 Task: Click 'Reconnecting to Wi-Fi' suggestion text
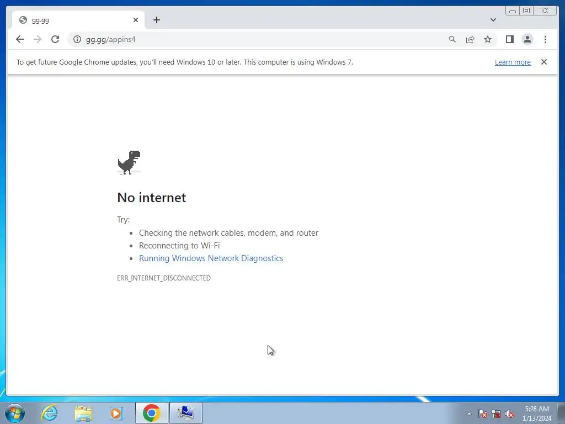[x=179, y=246]
